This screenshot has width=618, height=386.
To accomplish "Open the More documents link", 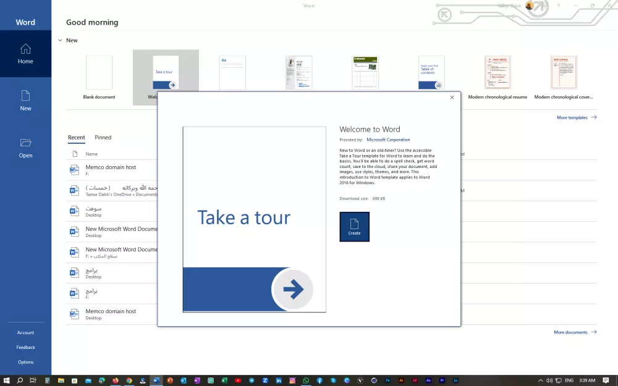I will pyautogui.click(x=575, y=332).
